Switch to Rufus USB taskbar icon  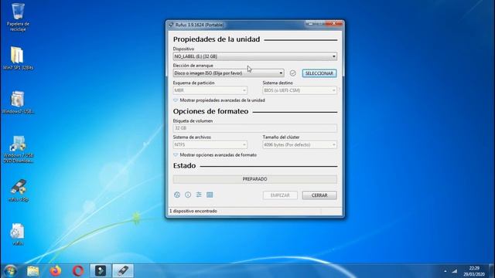click(x=123, y=271)
